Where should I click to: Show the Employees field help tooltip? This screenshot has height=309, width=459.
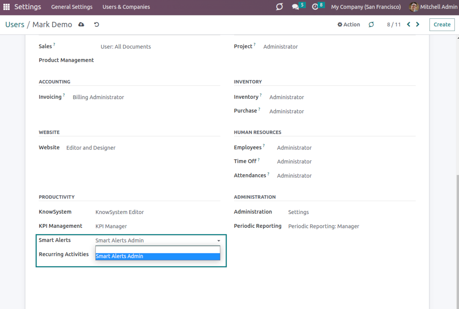coord(264,145)
